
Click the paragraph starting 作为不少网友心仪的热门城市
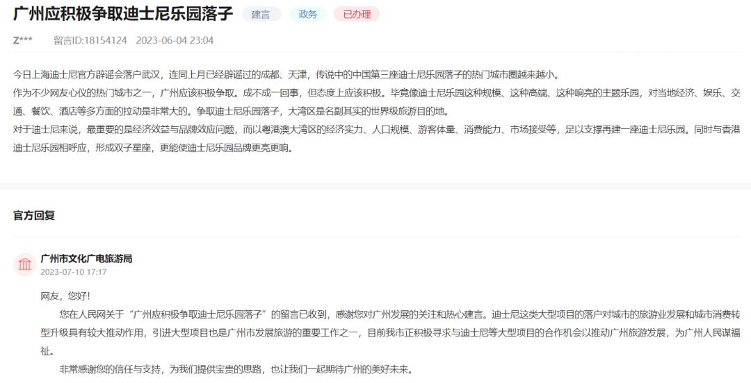pos(376,102)
